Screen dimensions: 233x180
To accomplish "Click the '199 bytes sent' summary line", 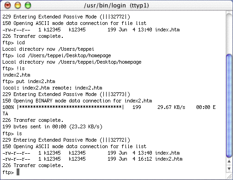I will (52, 126).
